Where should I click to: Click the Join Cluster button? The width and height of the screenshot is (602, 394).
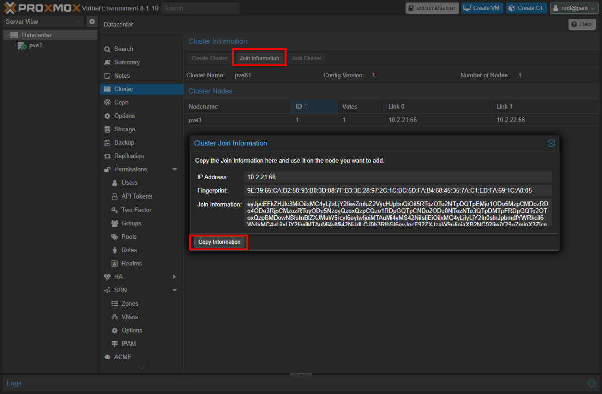pos(306,58)
